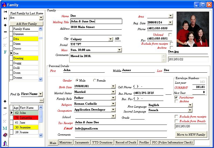The height and width of the screenshot is (148, 214).
Task: Jump to the first family record
Action: (5, 12)
